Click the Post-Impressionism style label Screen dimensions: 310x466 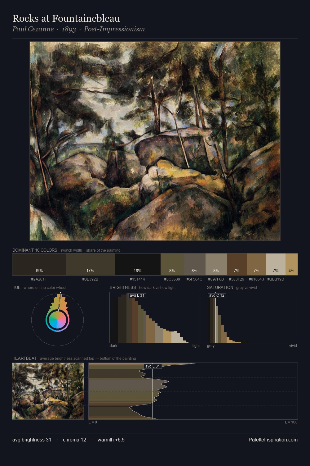click(x=114, y=29)
